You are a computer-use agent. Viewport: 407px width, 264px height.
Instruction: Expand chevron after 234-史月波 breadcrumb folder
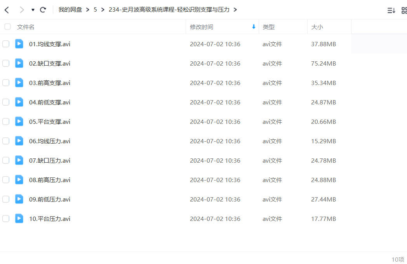pyautogui.click(x=235, y=10)
